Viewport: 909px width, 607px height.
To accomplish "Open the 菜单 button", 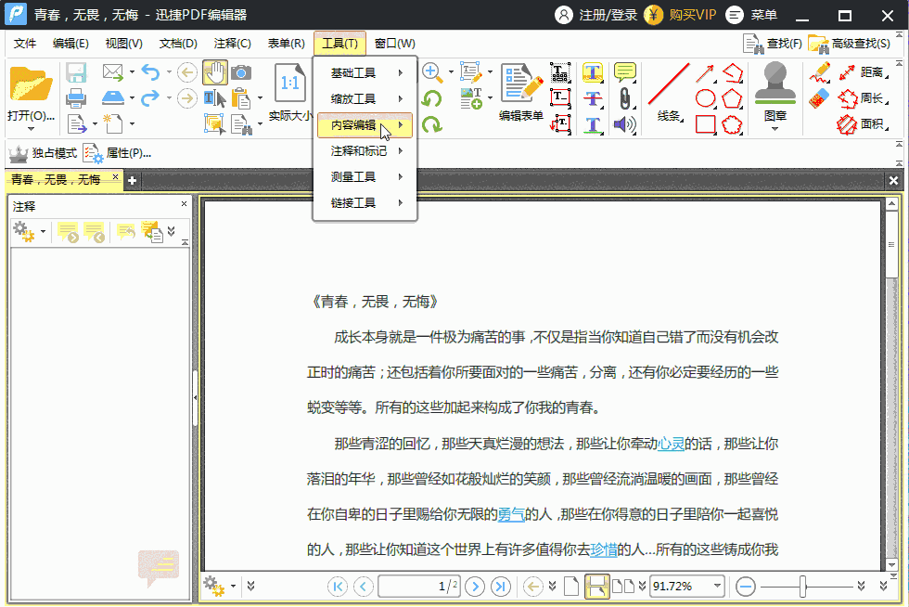I will click(x=751, y=15).
